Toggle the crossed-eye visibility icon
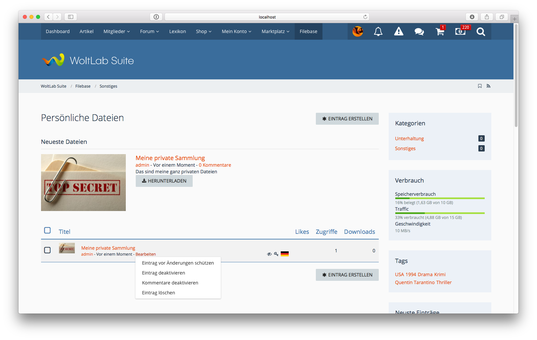 click(x=269, y=254)
